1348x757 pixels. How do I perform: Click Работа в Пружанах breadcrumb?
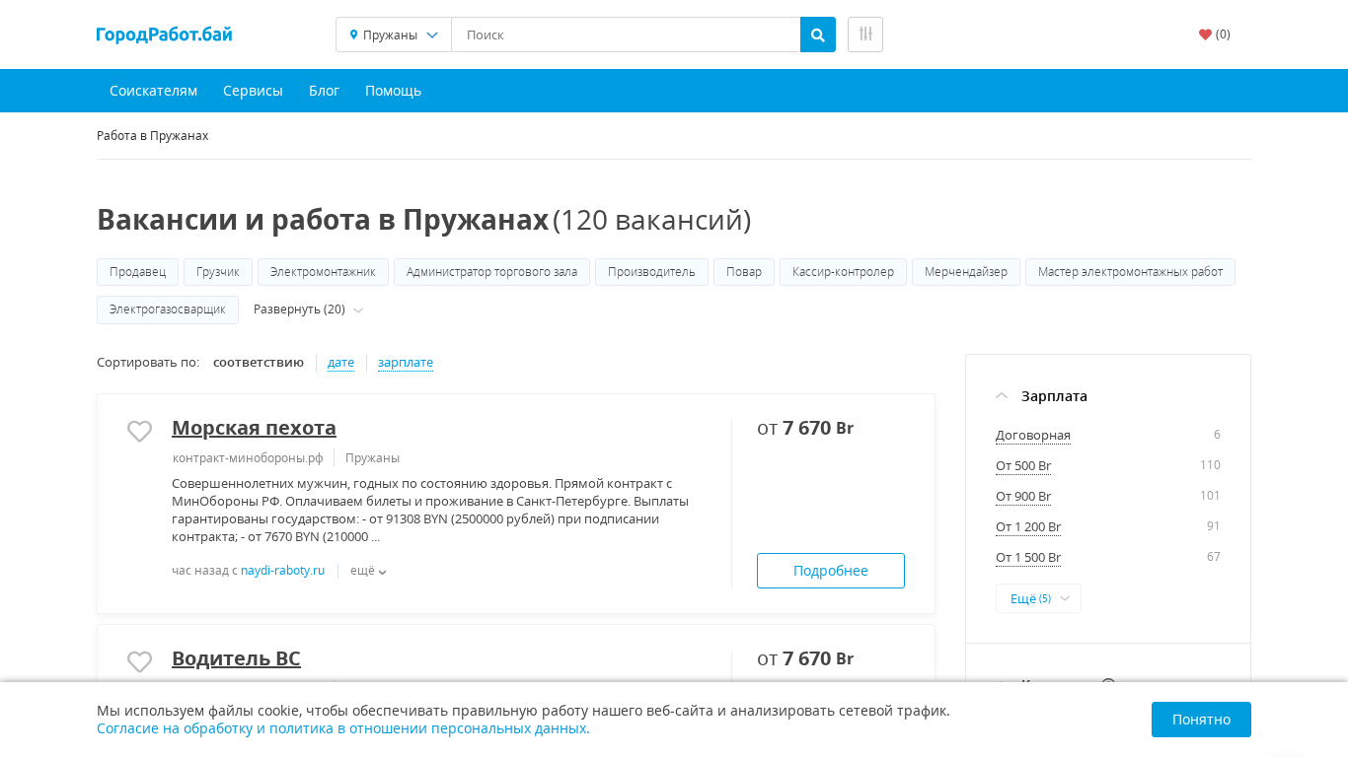point(152,135)
